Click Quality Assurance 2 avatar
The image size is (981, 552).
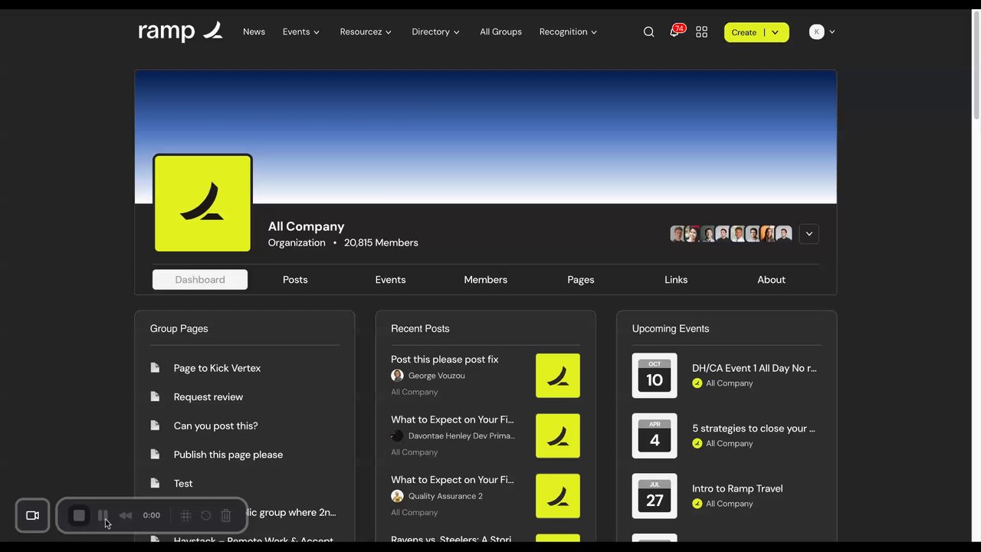397,496
